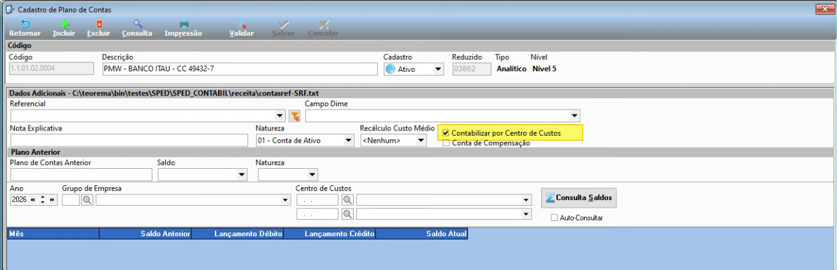Screen dimensions: 837x270
Task: Click the Salvar checkmark icon
Action: point(283,24)
